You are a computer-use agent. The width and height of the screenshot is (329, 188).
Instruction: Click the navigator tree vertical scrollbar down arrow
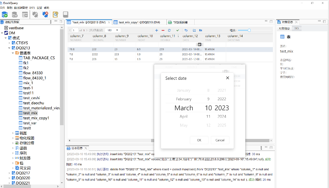(62, 182)
